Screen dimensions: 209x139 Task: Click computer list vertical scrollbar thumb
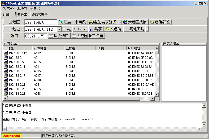[157, 52]
